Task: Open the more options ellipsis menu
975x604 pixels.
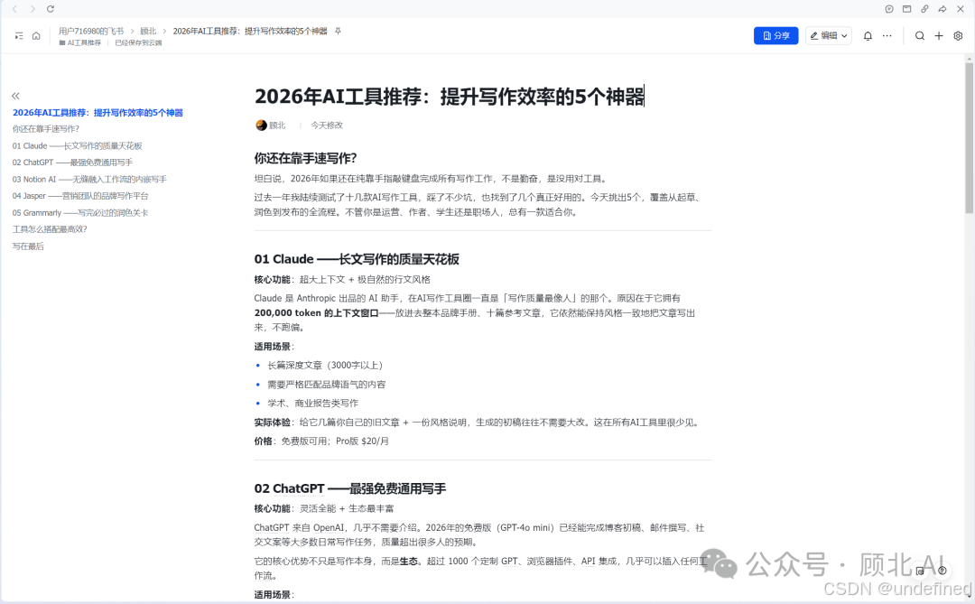Action: pos(887,36)
